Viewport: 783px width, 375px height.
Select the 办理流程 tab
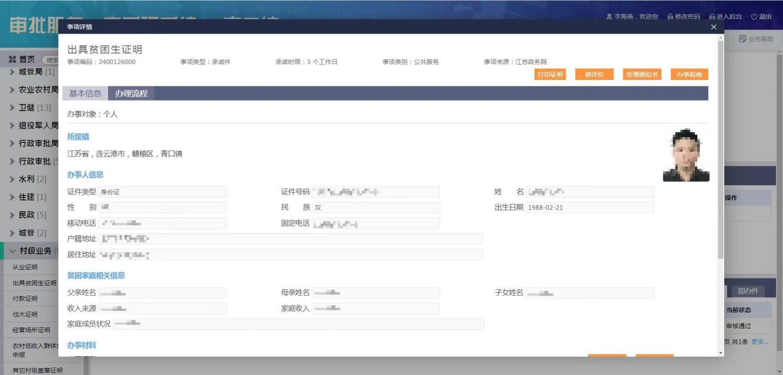pos(131,93)
